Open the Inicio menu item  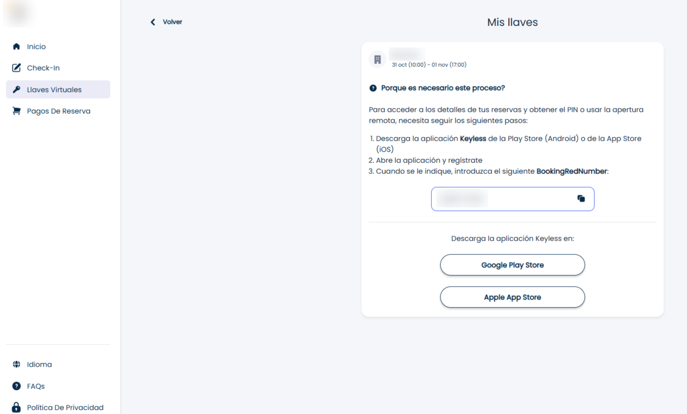point(36,46)
